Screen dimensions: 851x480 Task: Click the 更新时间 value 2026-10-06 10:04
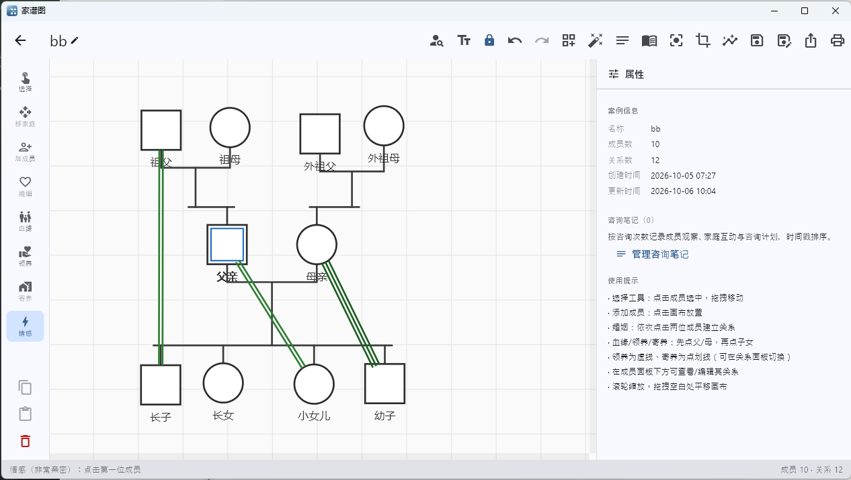683,191
